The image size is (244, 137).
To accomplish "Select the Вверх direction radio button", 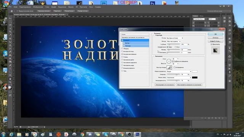I will (x=168, y=47).
